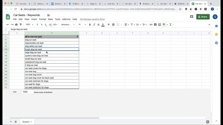Open vertical align dropdown
The width and height of the screenshot is (223, 125).
tap(132, 25)
